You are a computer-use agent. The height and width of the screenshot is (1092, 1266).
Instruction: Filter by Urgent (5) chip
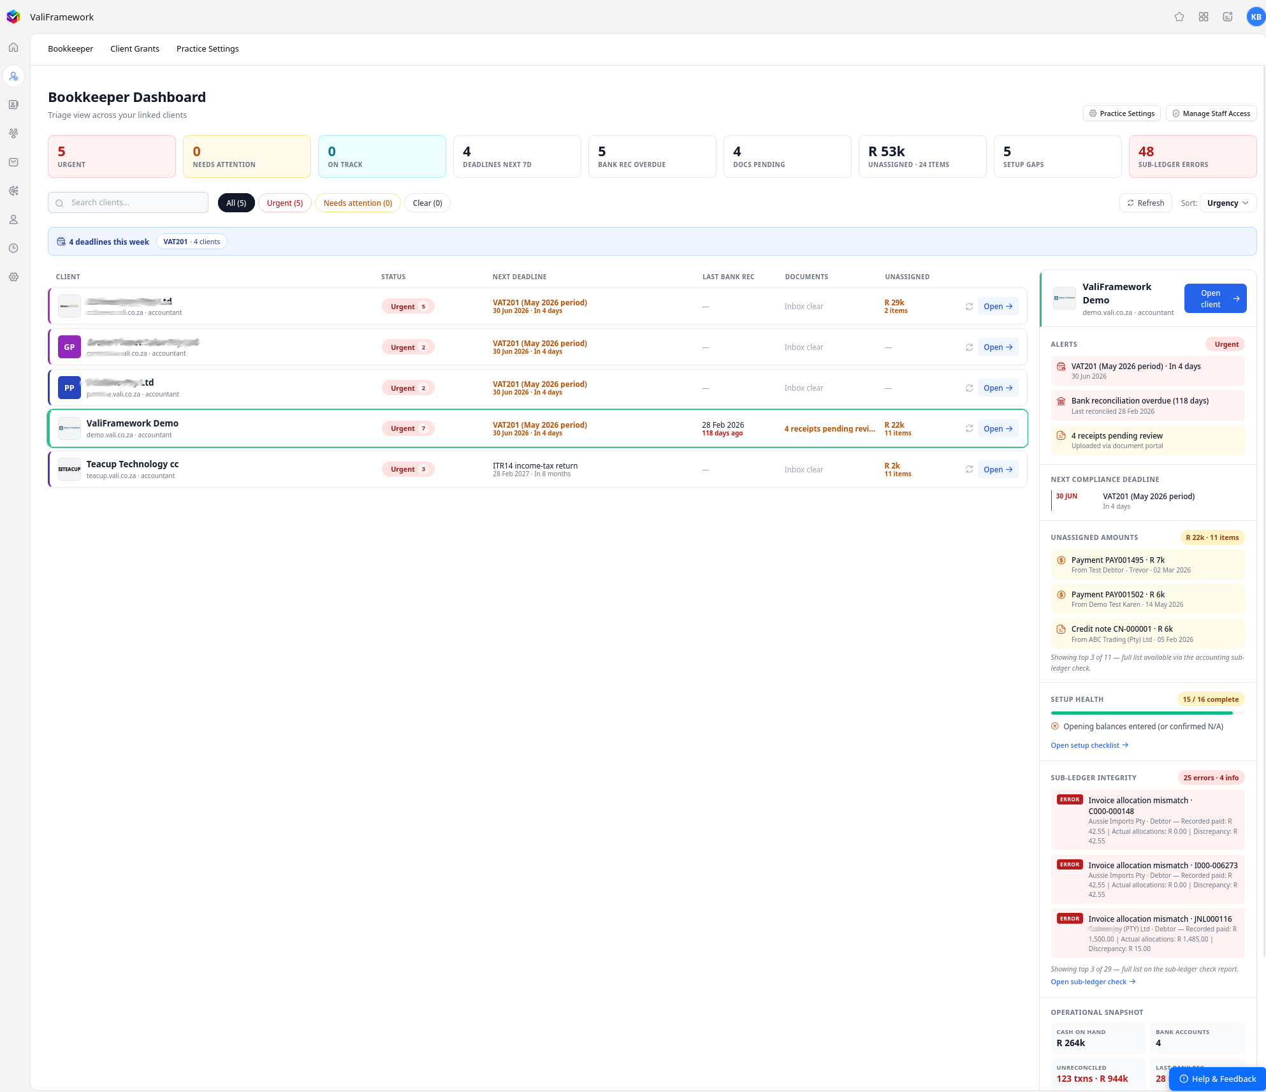click(x=285, y=203)
